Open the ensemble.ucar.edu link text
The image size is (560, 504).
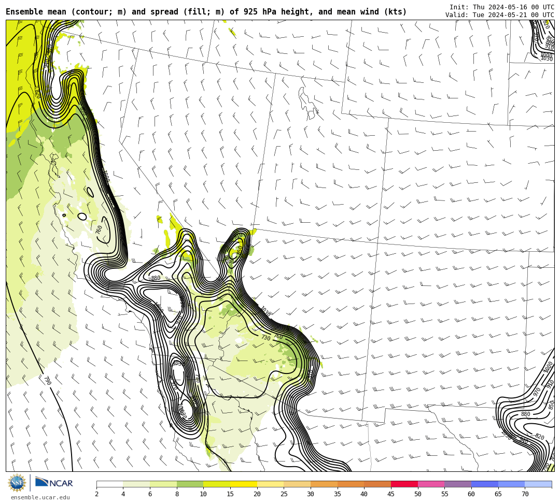[x=40, y=497]
